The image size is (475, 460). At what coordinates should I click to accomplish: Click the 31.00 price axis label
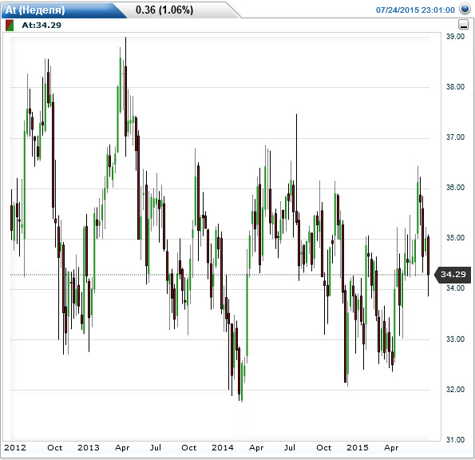coord(455,439)
